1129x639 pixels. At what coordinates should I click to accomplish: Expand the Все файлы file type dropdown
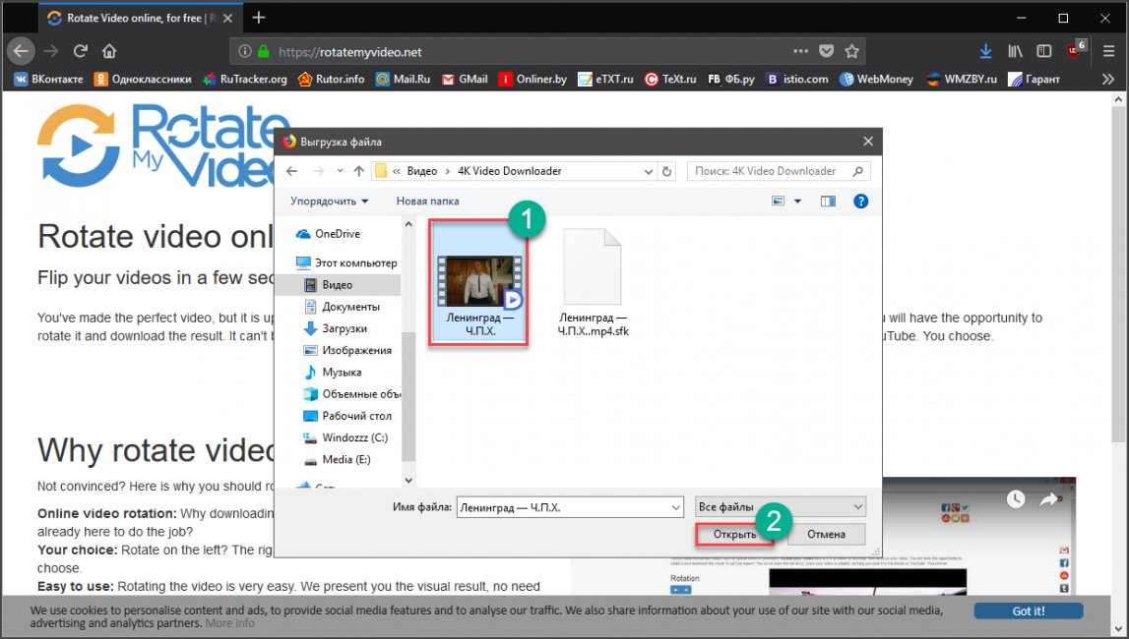(780, 507)
